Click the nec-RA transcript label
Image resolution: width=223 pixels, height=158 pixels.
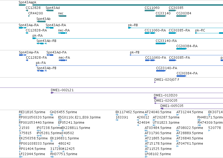pos(64,30)
